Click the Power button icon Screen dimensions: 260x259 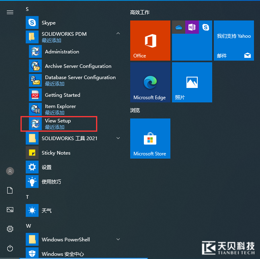pos(10,248)
